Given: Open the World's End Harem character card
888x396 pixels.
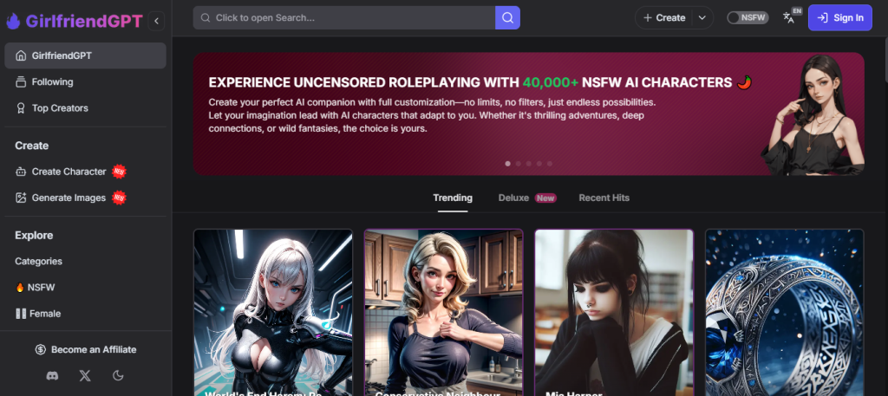Looking at the screenshot, I should click(x=273, y=312).
